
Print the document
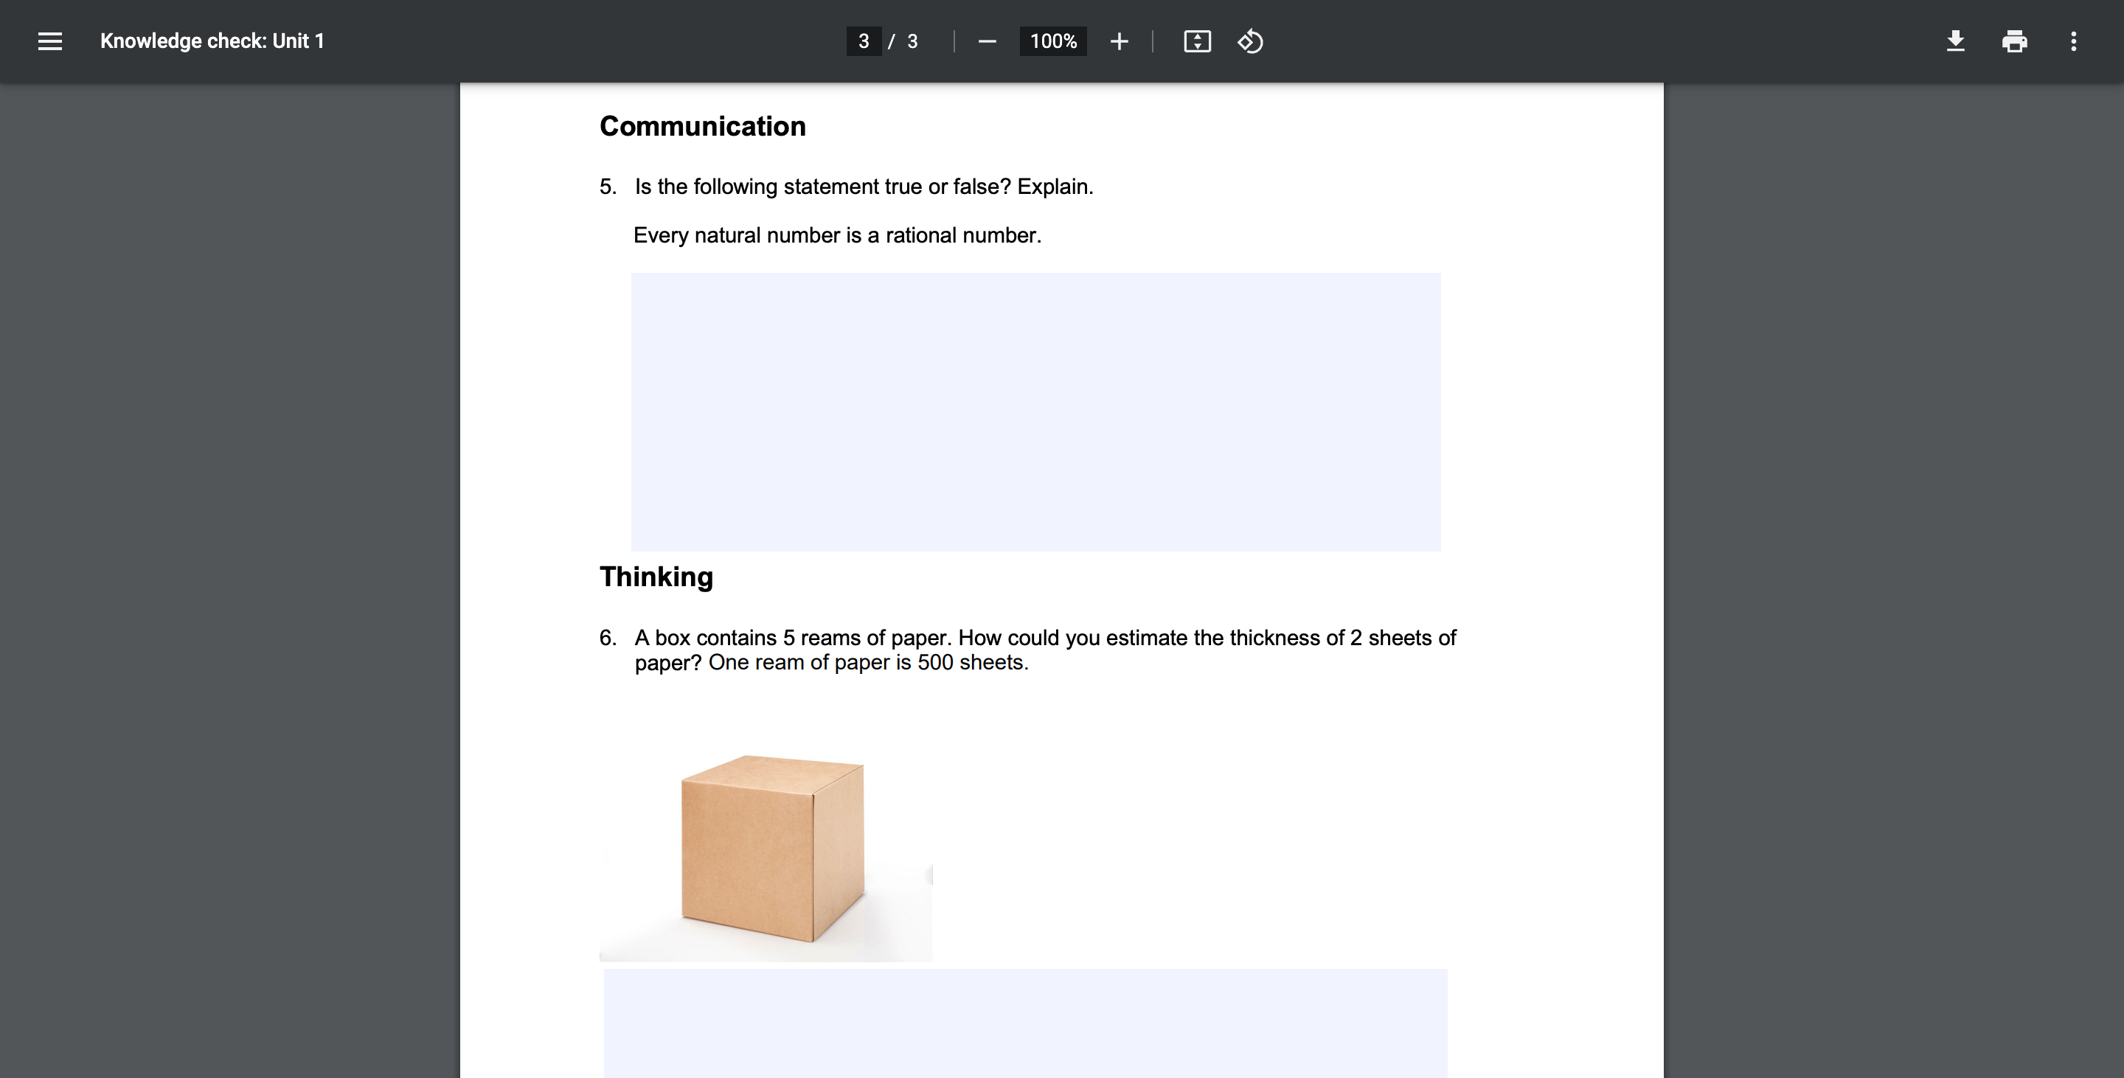tap(2014, 41)
